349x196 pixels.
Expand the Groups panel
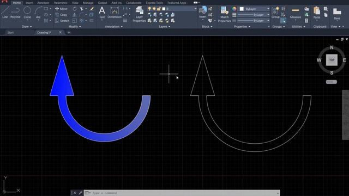coord(279,27)
